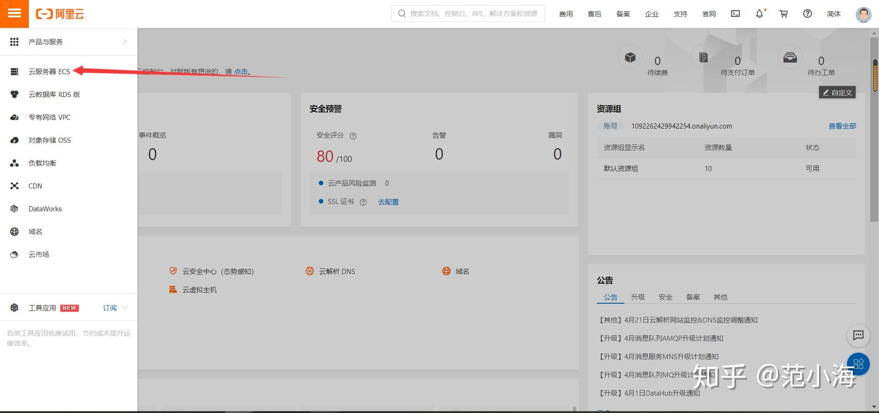Click the 云市场 icon in sidebar
Viewport: 879px width, 413px height.
[x=15, y=254]
